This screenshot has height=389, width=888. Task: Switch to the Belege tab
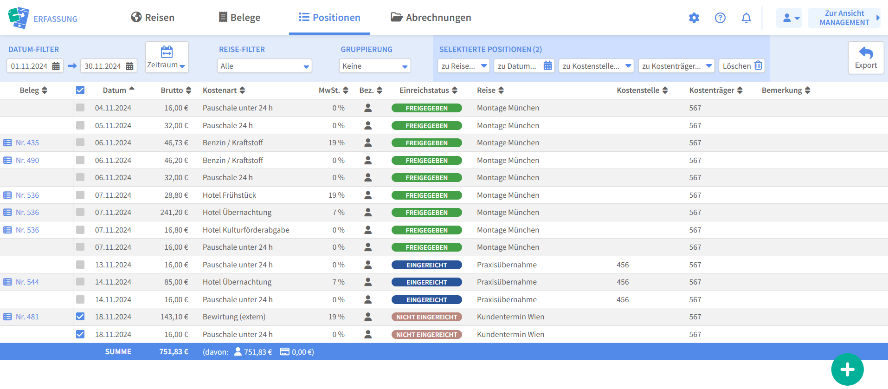click(239, 18)
